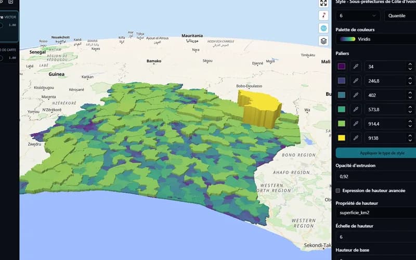Click the Ségou city label on map

point(207,61)
